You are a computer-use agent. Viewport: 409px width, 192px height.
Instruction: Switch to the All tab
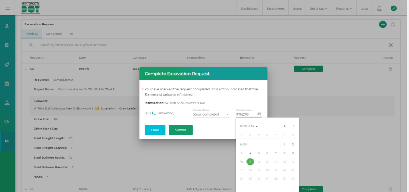pos(71,34)
